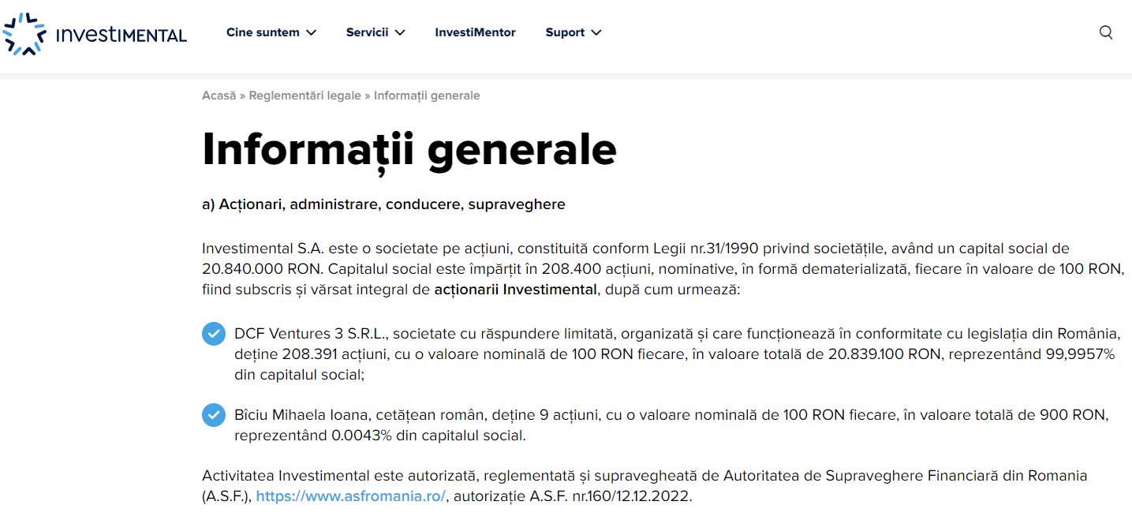This screenshot has height=520, width=1132.
Task: Click the checkmark icon beside Bîciu Mihaela Ioana
Action: click(214, 414)
